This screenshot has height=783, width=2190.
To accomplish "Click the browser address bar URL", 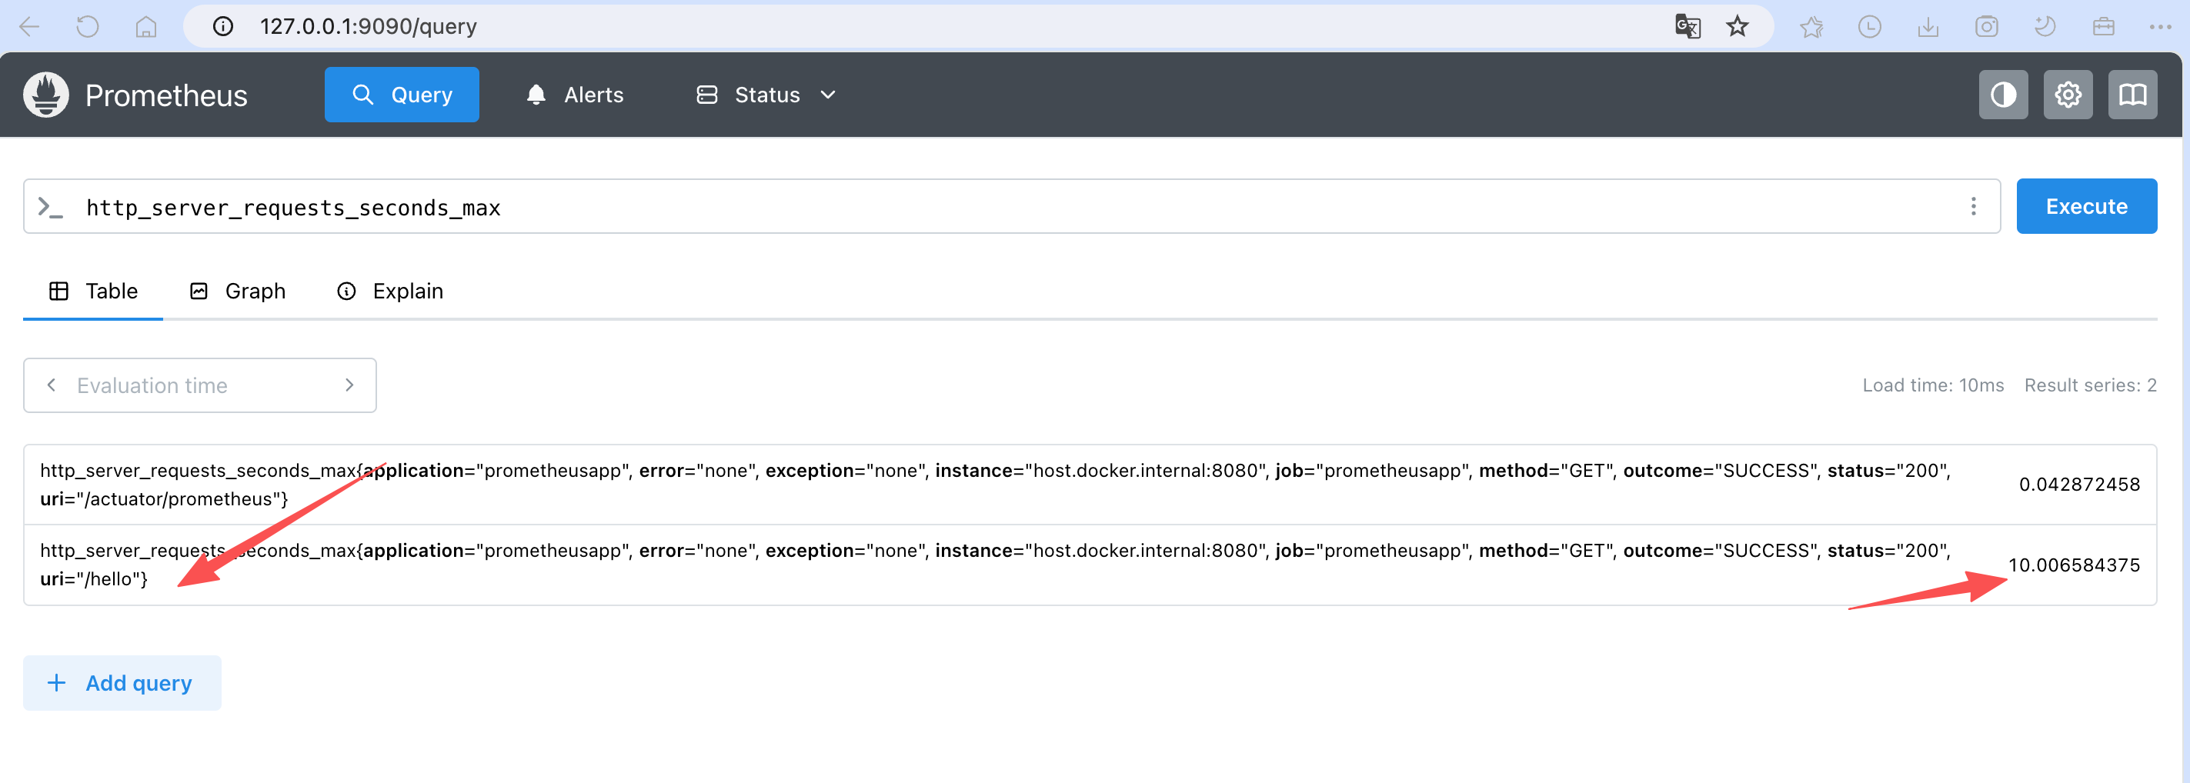I will tap(368, 26).
